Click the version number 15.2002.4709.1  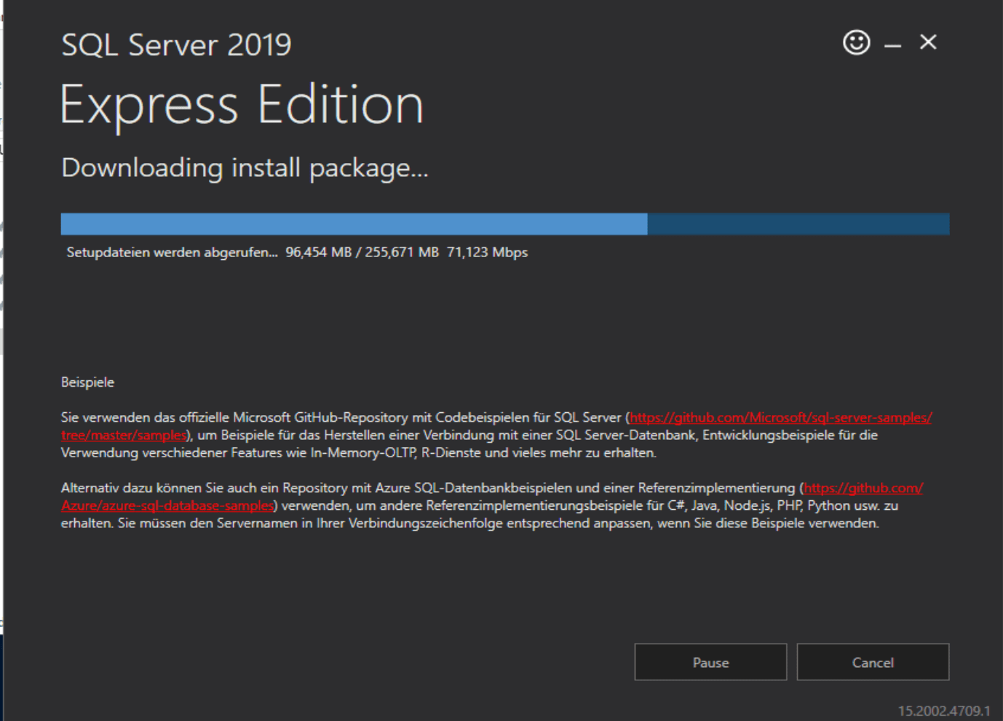coord(944,711)
